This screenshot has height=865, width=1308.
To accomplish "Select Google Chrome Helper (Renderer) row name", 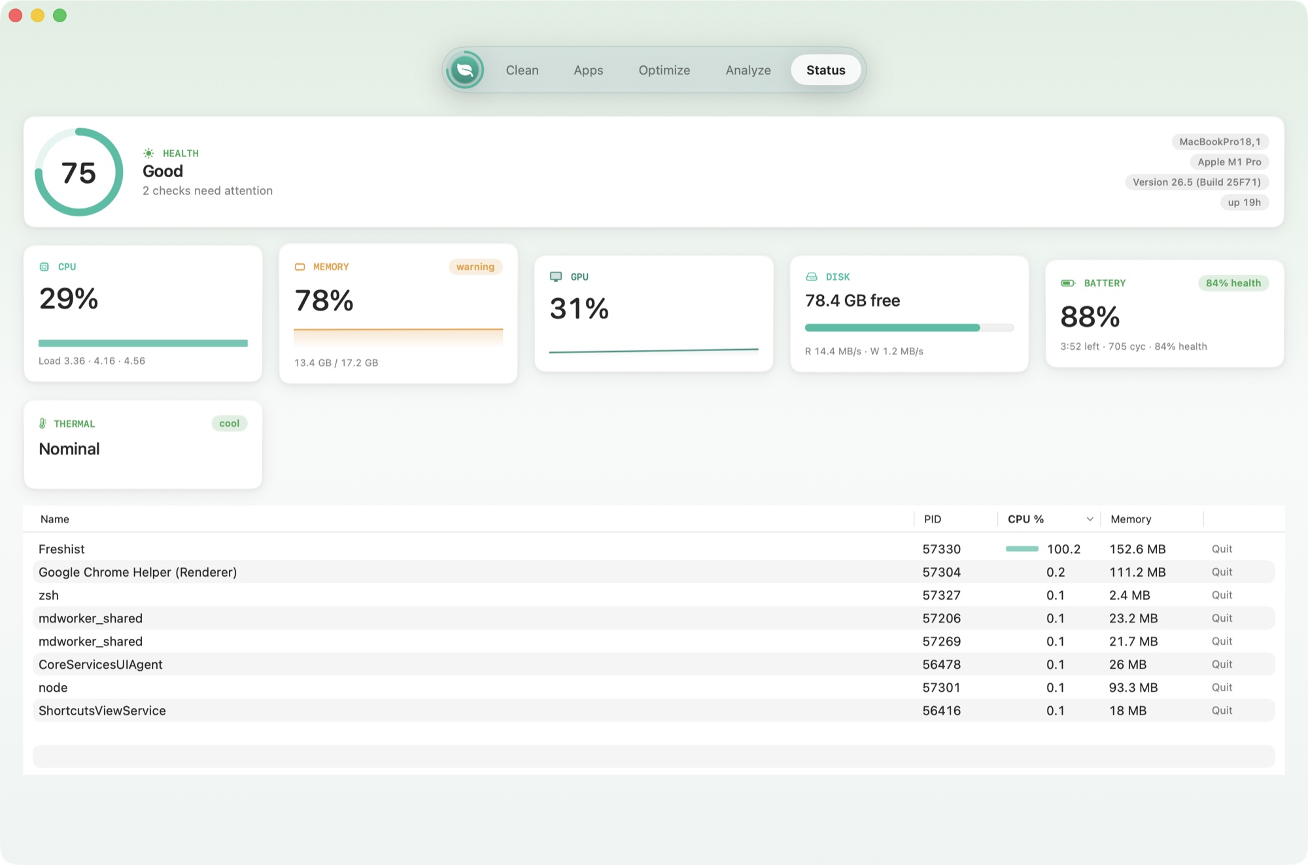I will tap(138, 572).
